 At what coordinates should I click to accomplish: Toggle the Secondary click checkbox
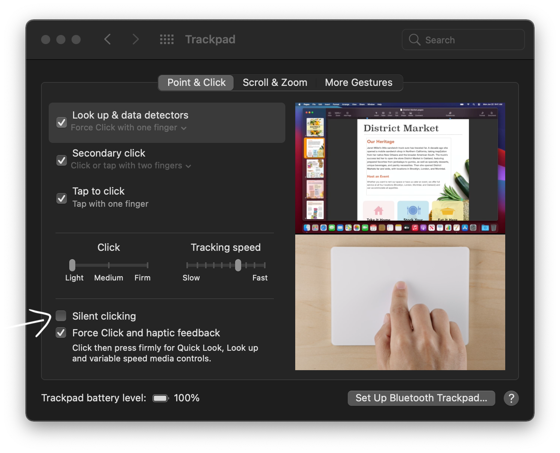(62, 160)
